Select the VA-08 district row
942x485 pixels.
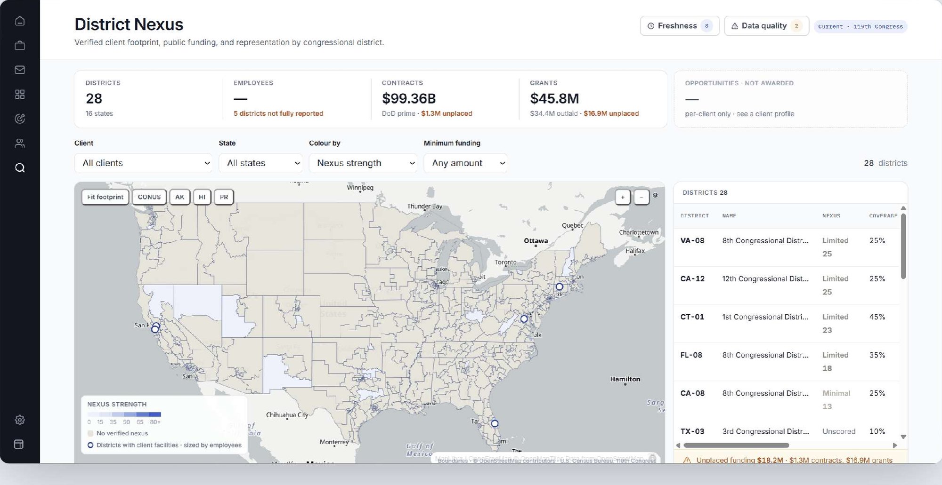787,247
